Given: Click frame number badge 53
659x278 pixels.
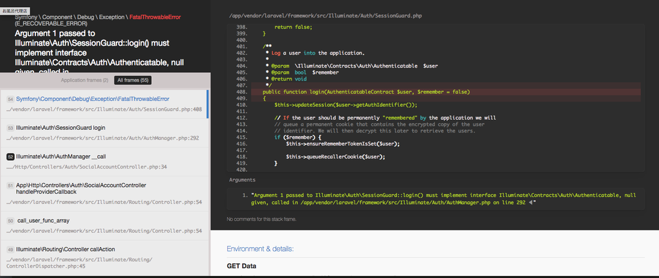Looking at the screenshot, I should (x=10, y=127).
